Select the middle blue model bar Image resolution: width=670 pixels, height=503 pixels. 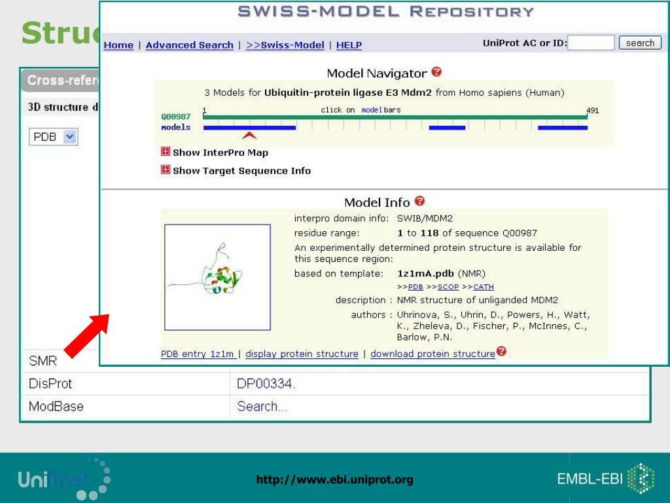(447, 128)
